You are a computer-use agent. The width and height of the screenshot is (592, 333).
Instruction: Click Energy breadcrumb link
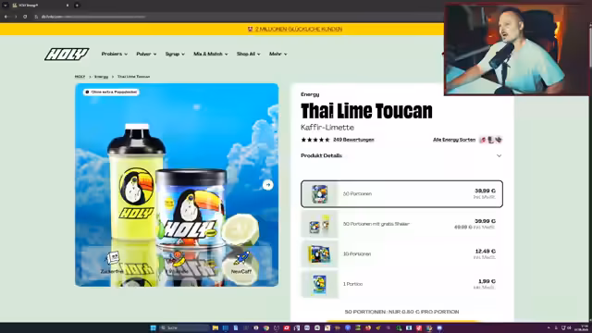tap(101, 77)
